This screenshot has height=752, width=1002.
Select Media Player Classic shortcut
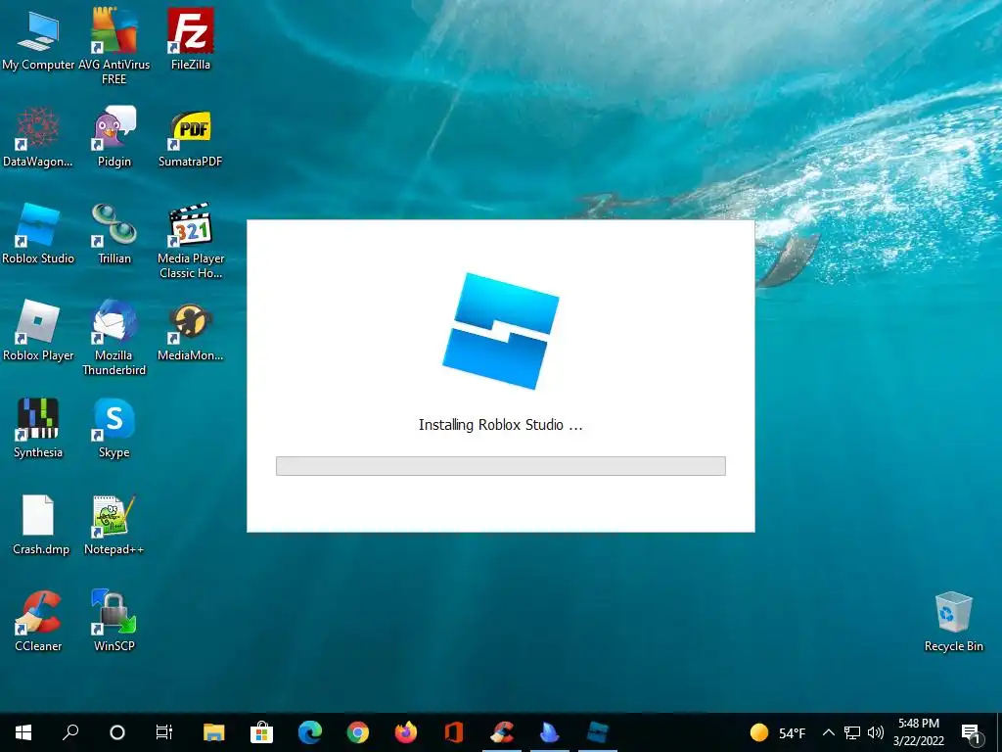click(191, 241)
